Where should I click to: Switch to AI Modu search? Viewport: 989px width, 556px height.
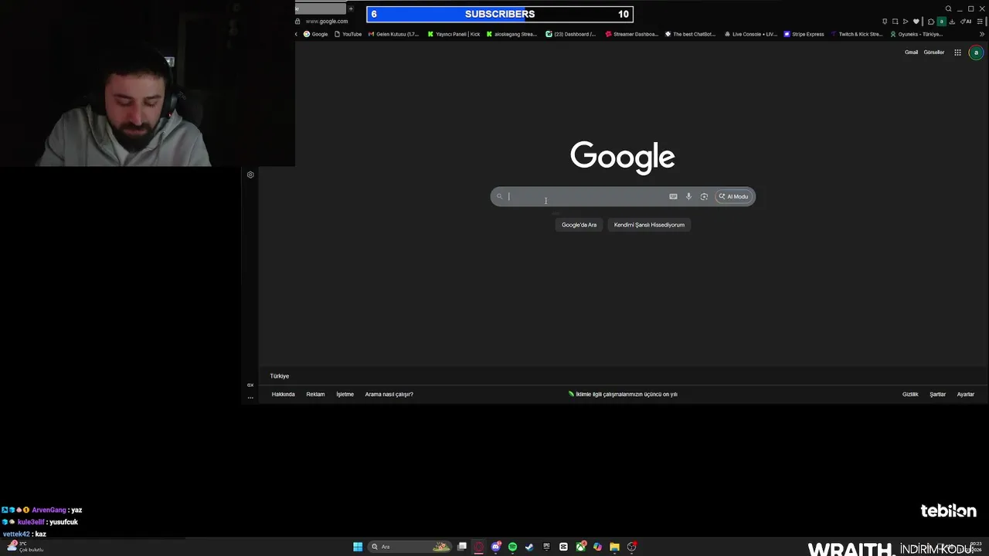tap(733, 197)
